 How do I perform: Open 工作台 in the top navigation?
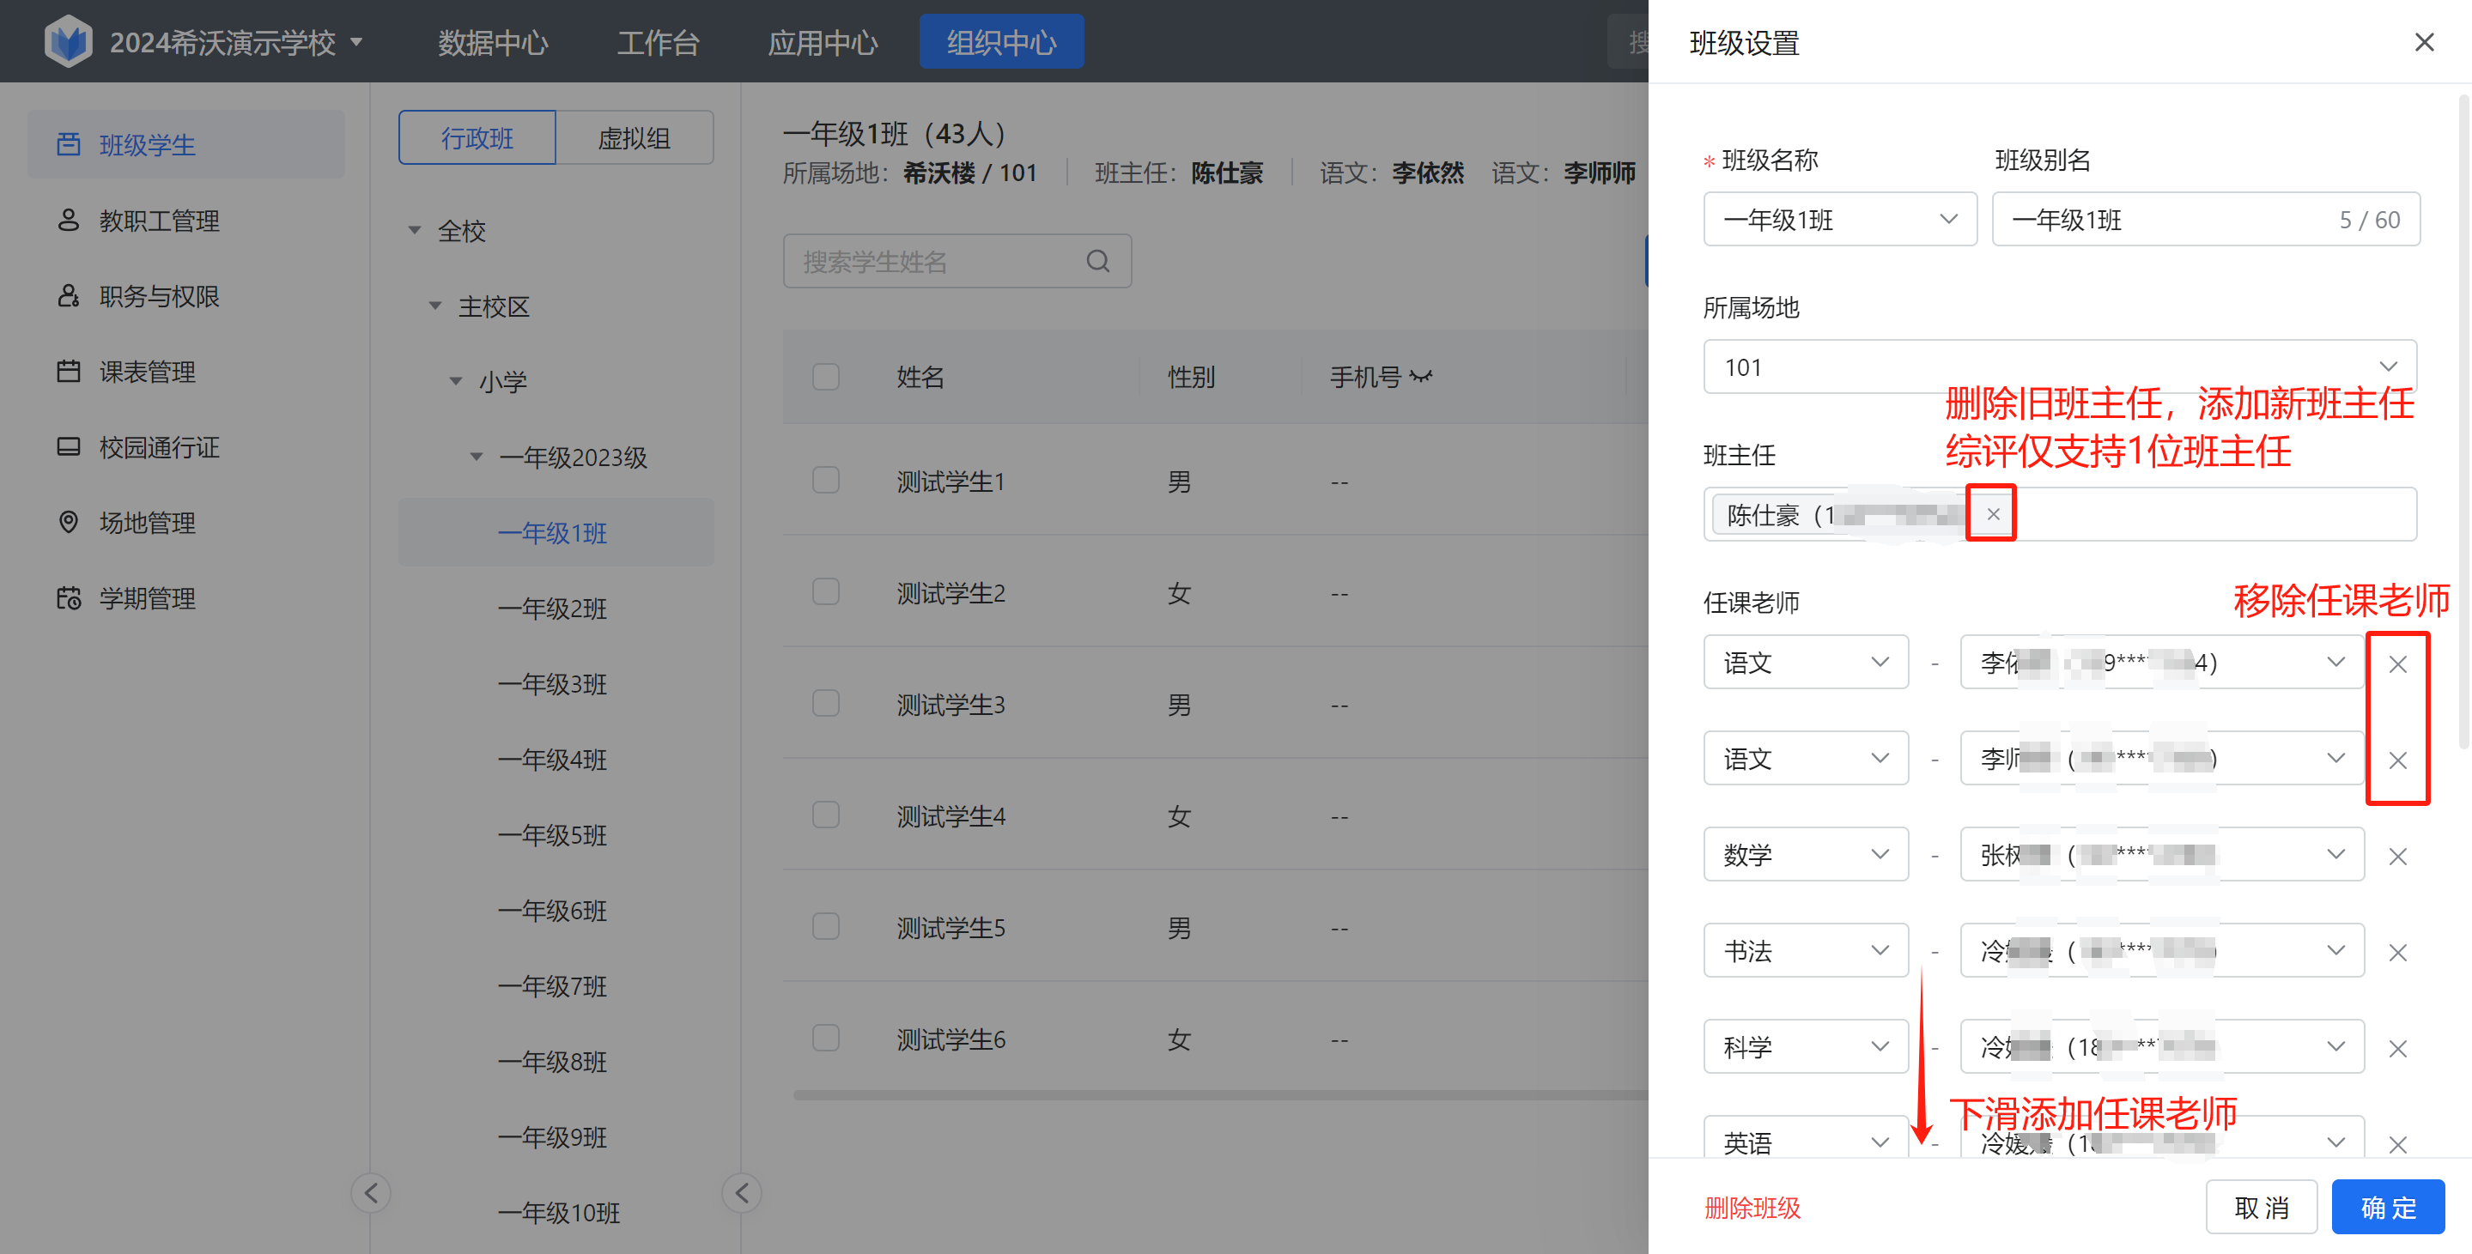pyautogui.click(x=659, y=42)
